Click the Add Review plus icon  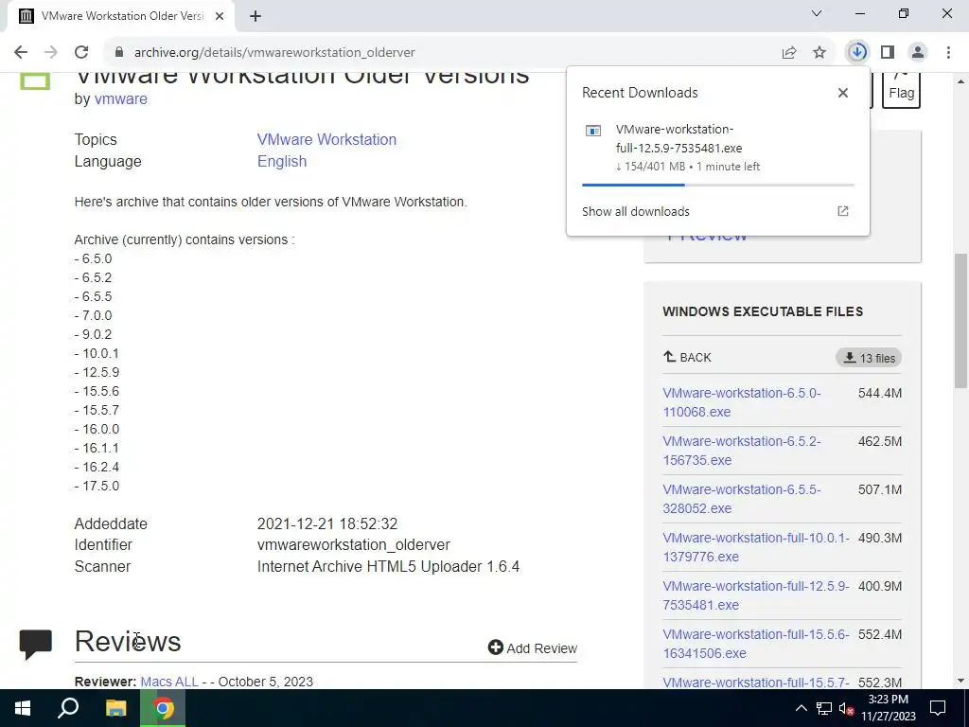496,647
